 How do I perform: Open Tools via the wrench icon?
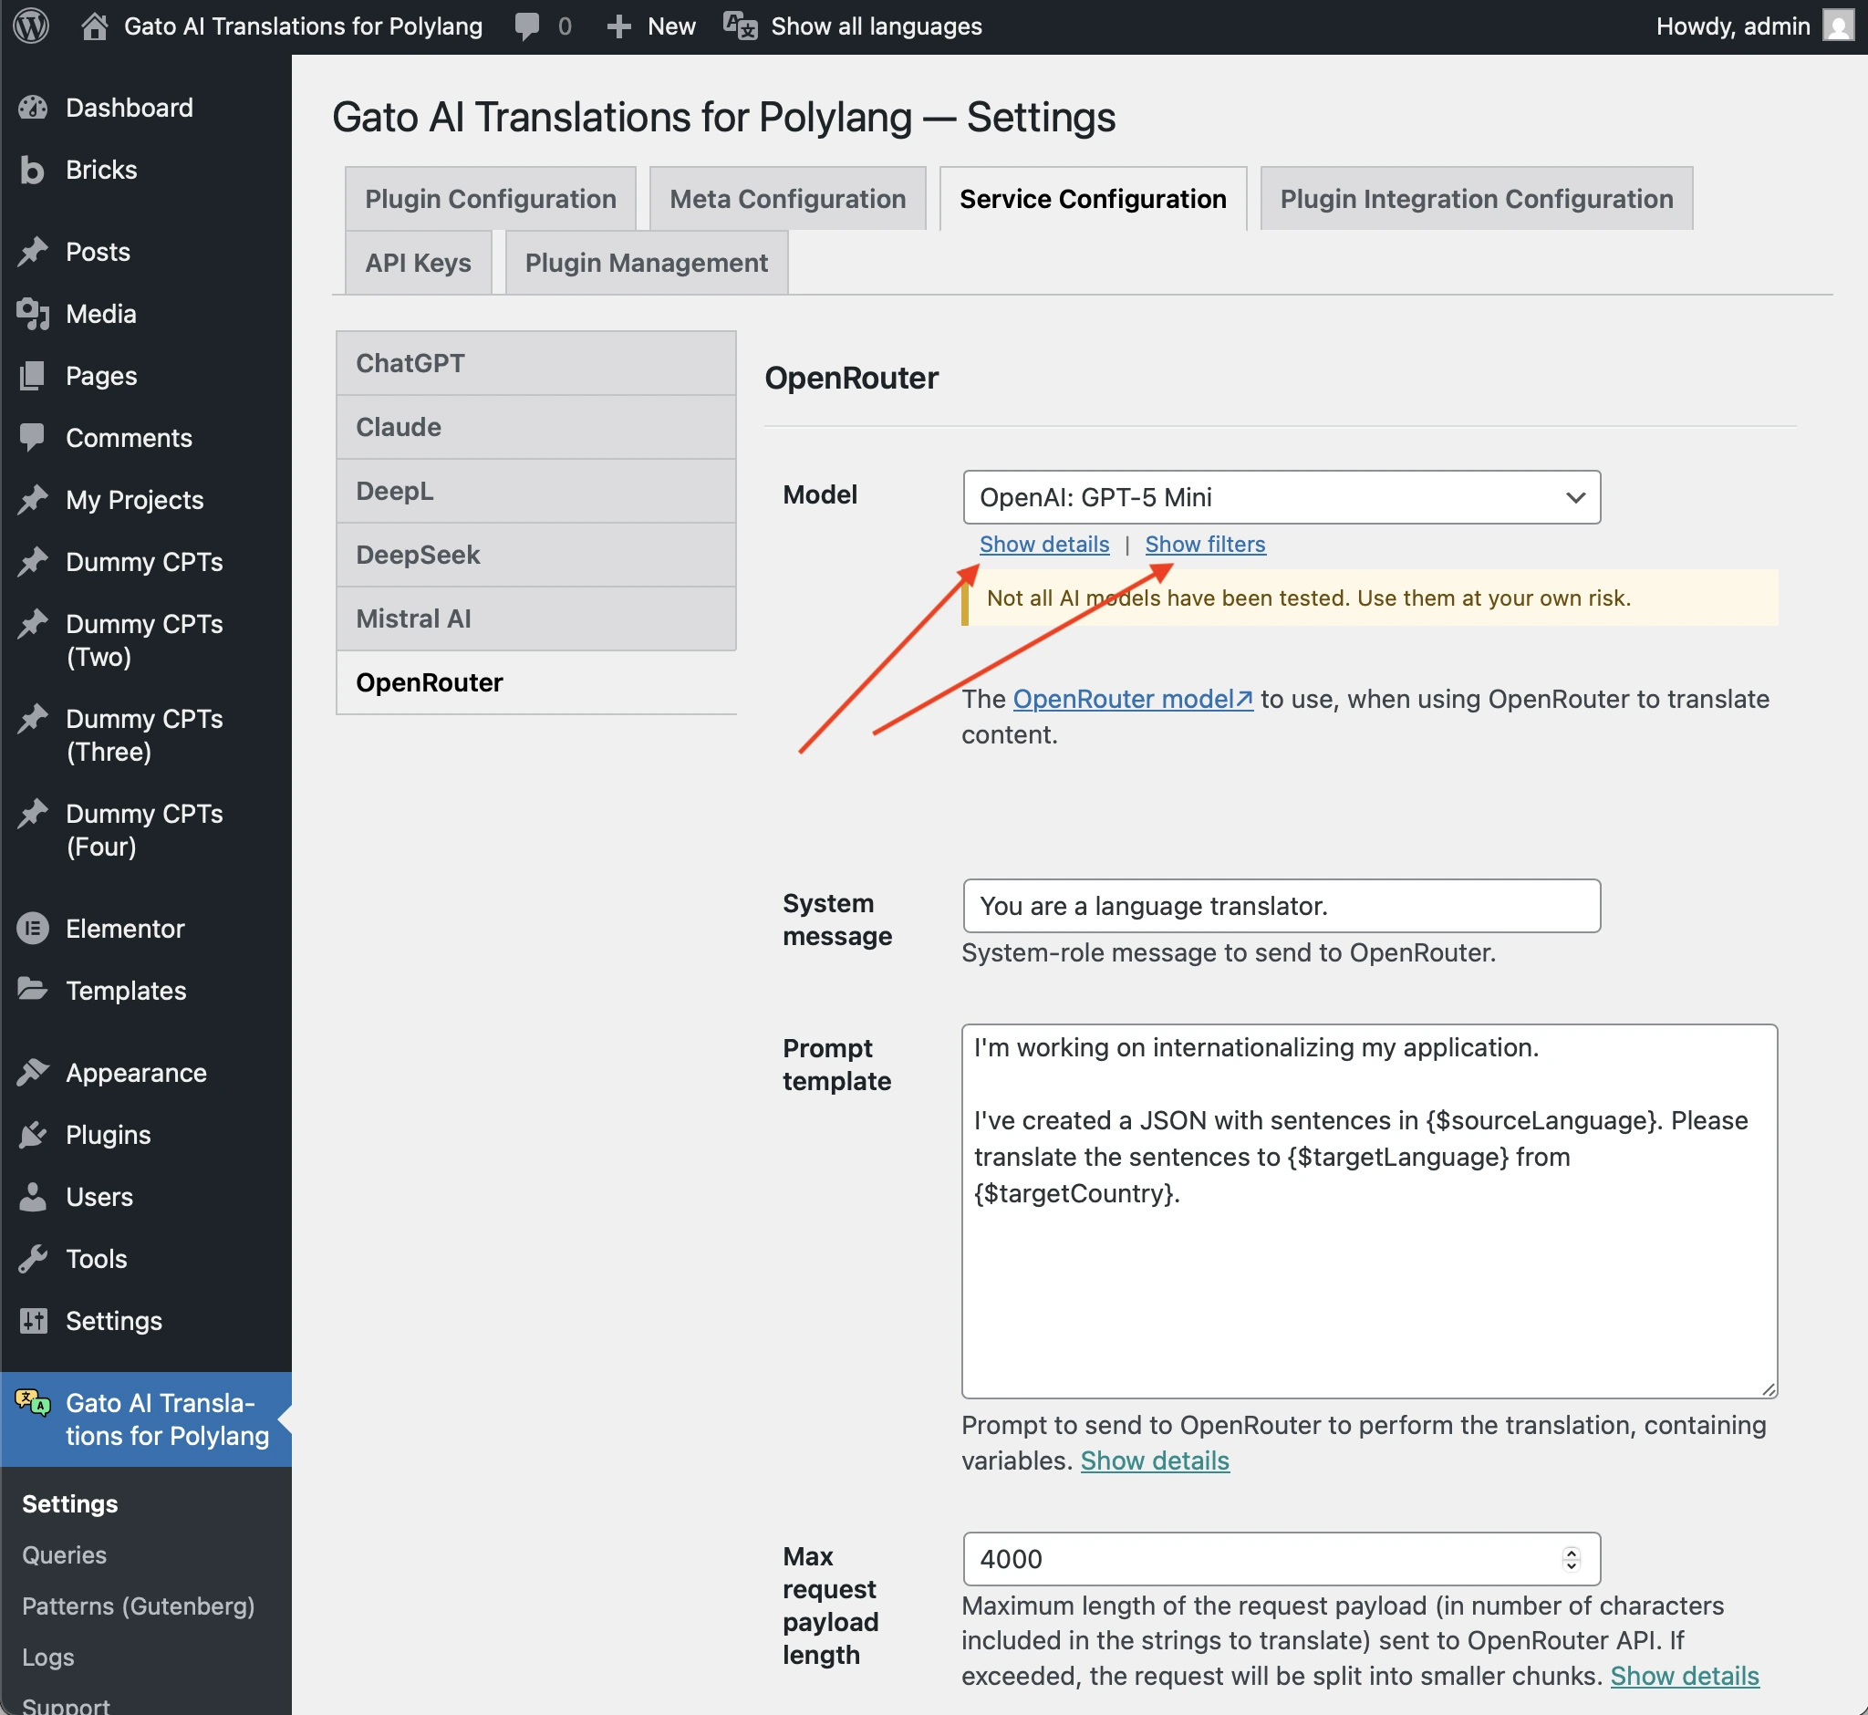point(33,1258)
